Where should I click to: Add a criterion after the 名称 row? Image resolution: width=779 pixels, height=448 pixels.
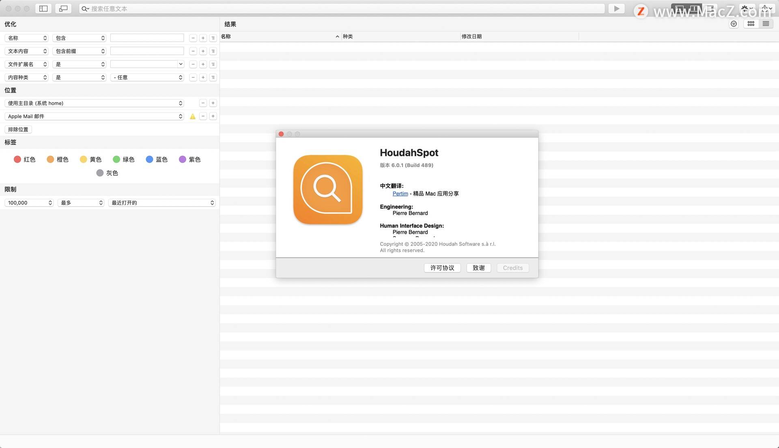tap(203, 38)
